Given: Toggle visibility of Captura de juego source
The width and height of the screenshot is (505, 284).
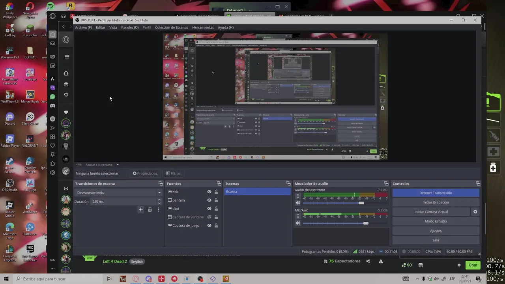Looking at the screenshot, I should [209, 226].
